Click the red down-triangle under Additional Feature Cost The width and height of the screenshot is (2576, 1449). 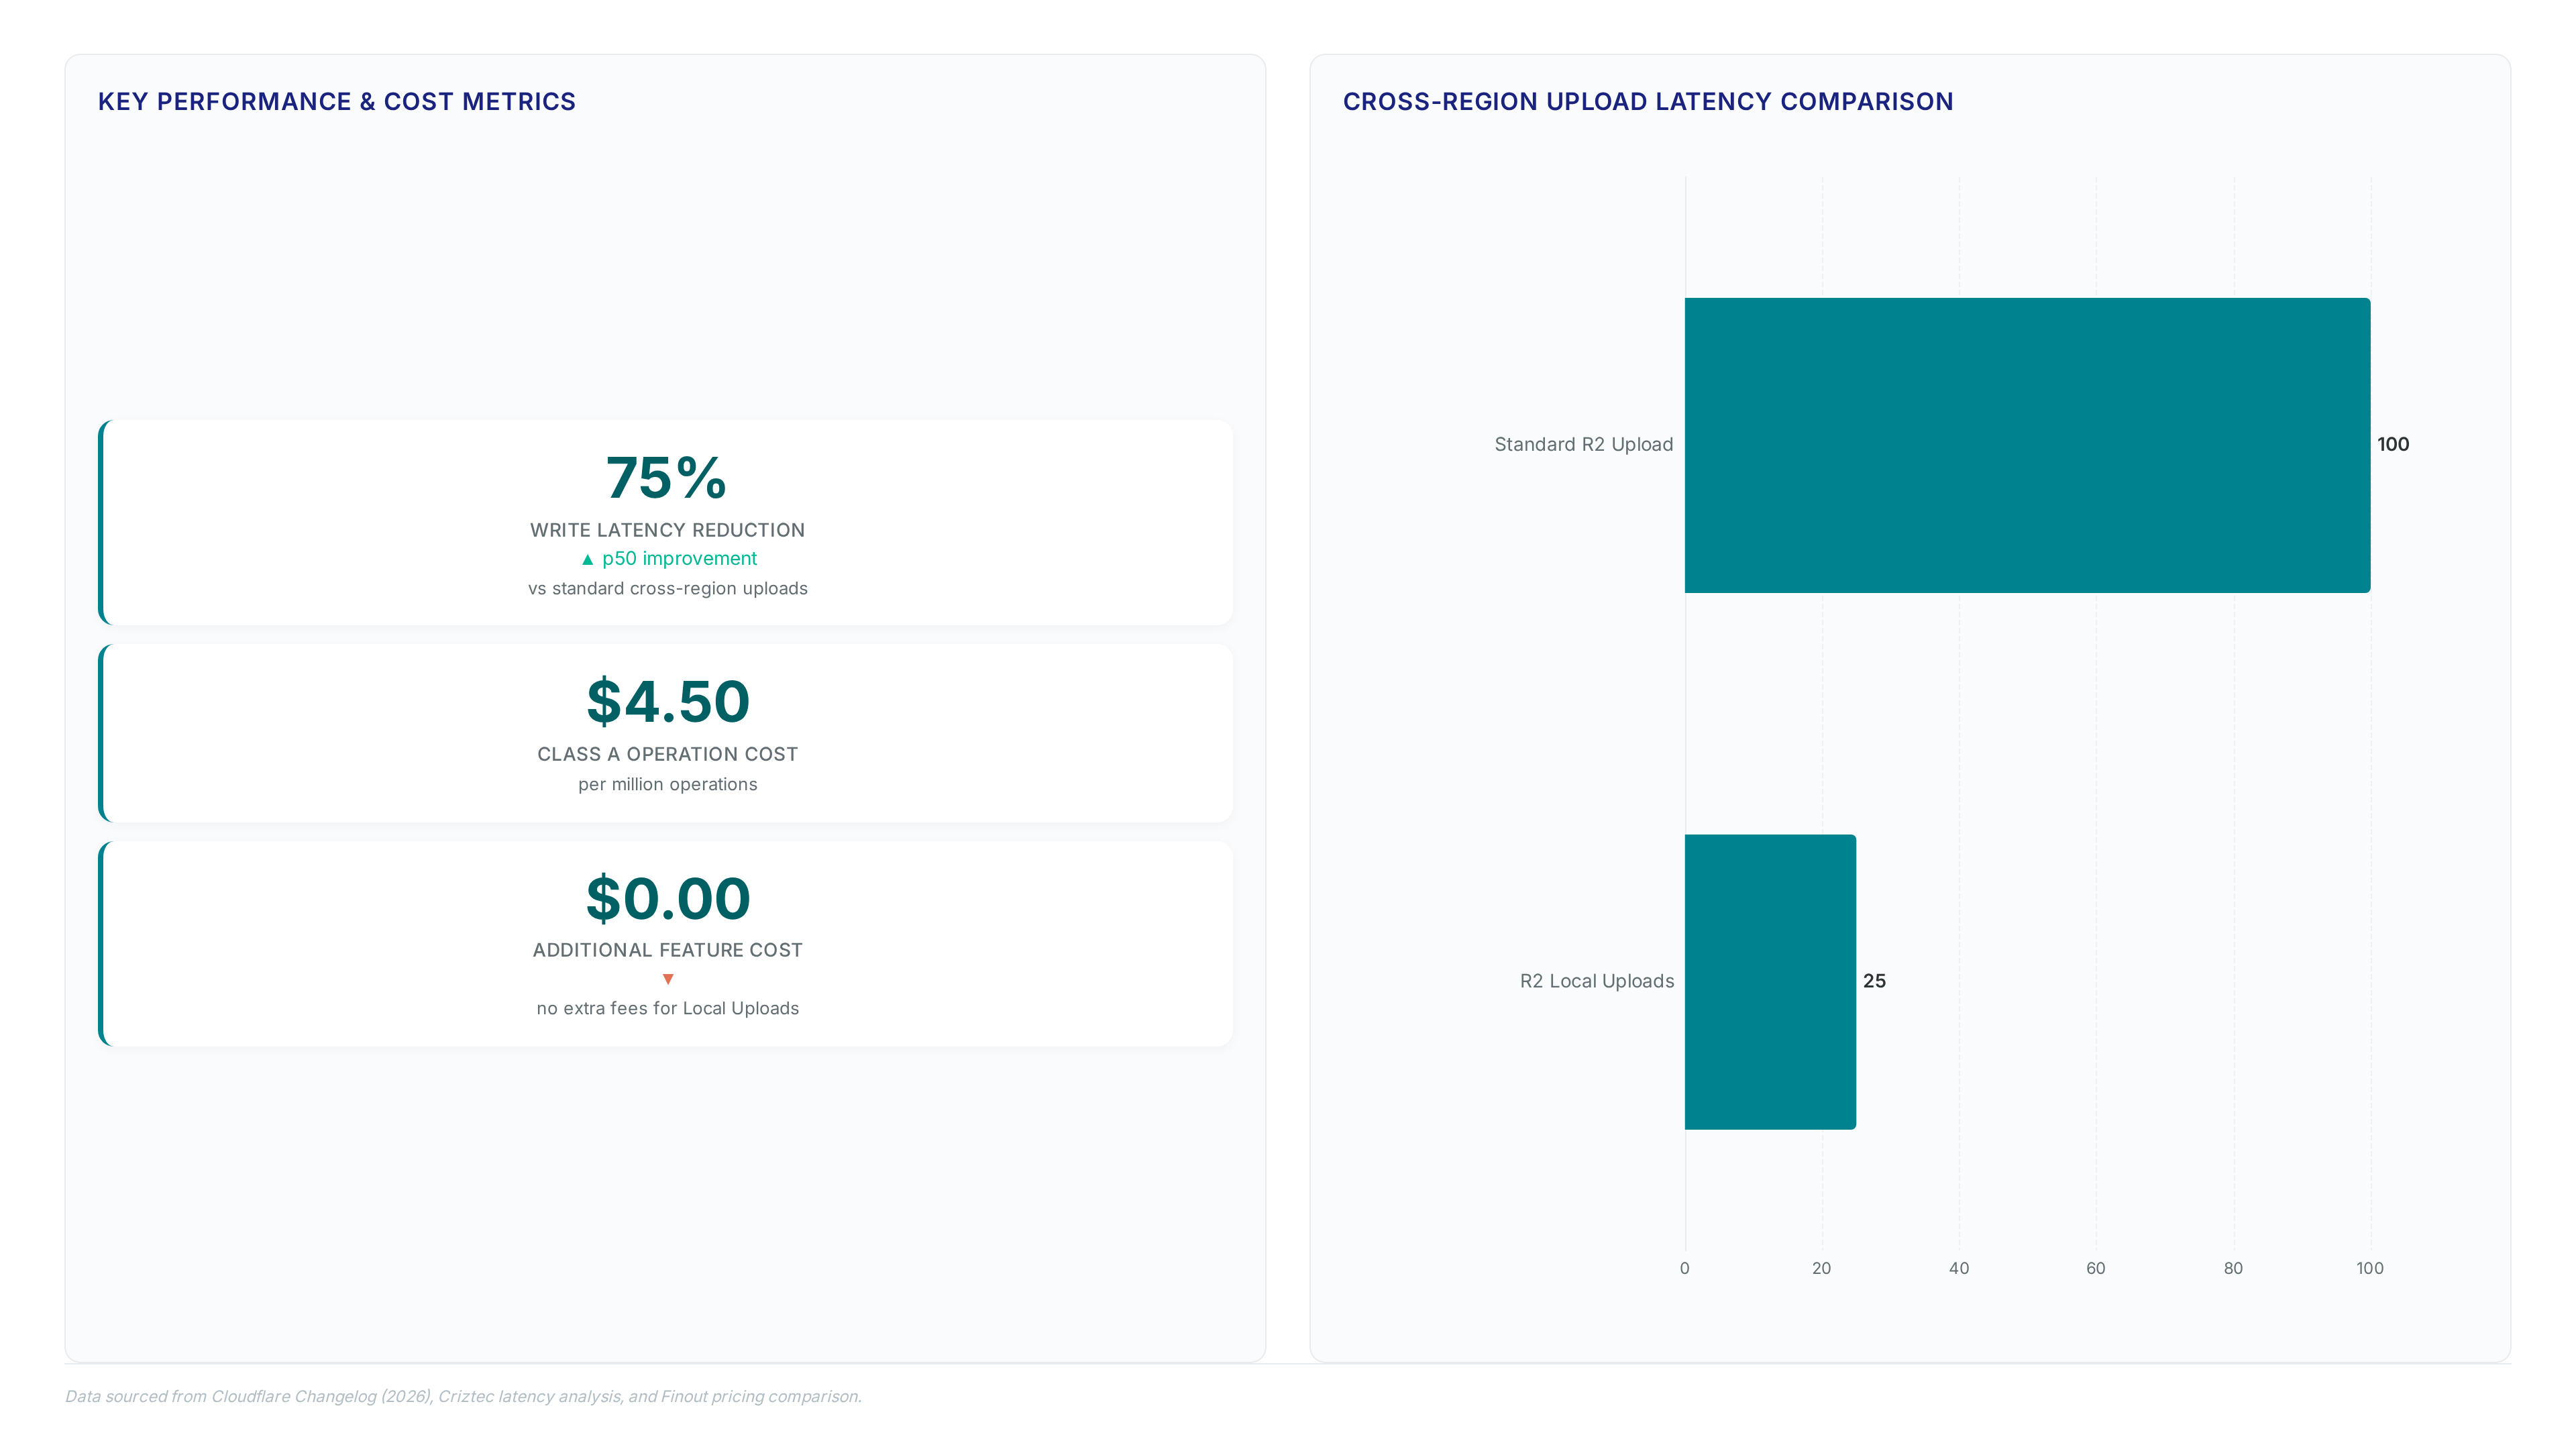668,979
